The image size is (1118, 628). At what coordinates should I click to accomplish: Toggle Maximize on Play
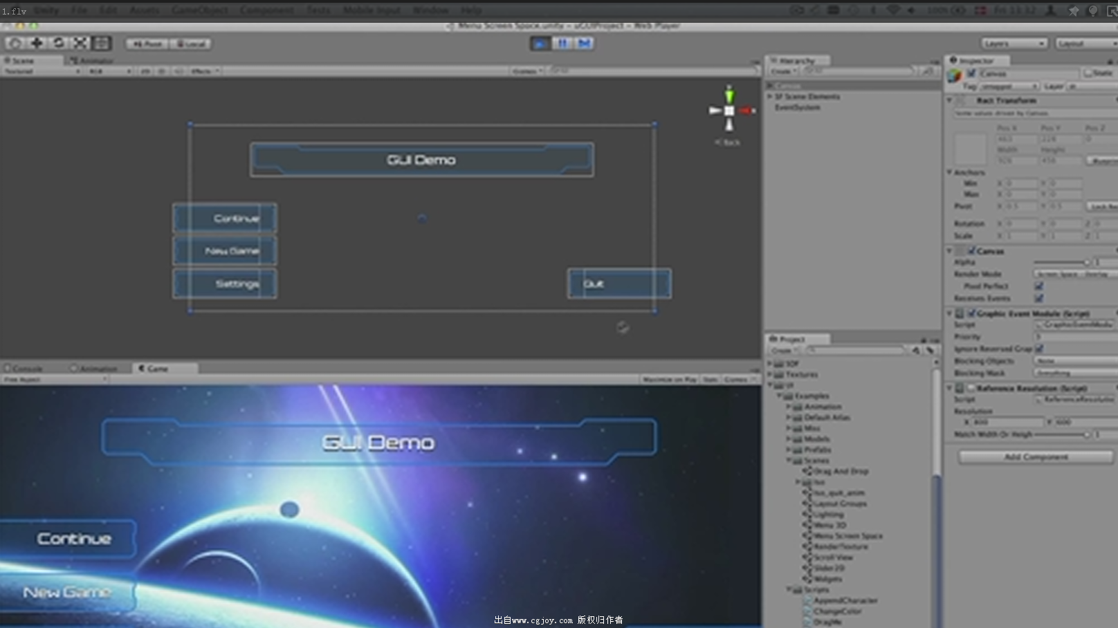669,380
